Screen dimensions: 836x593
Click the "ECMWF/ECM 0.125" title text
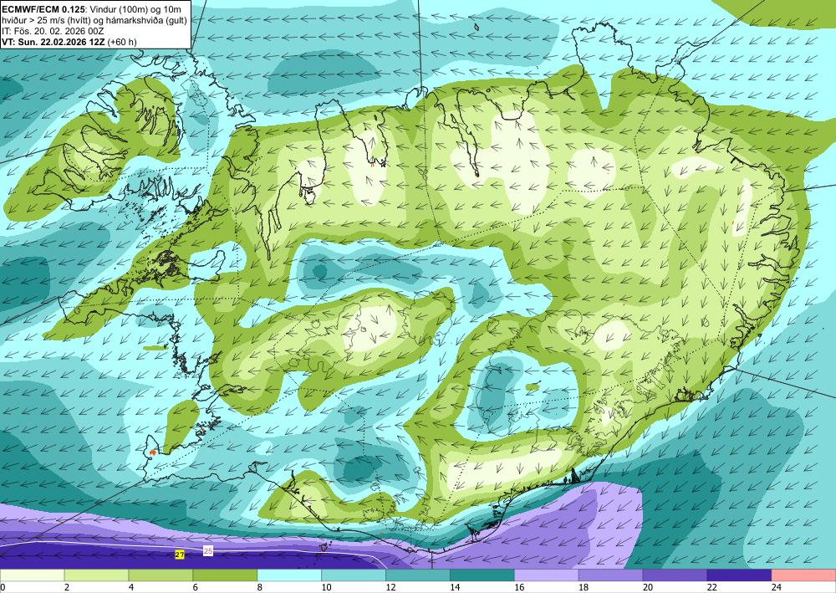42,8
